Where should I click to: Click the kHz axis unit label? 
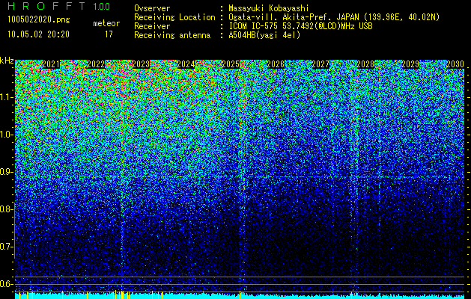(7, 61)
